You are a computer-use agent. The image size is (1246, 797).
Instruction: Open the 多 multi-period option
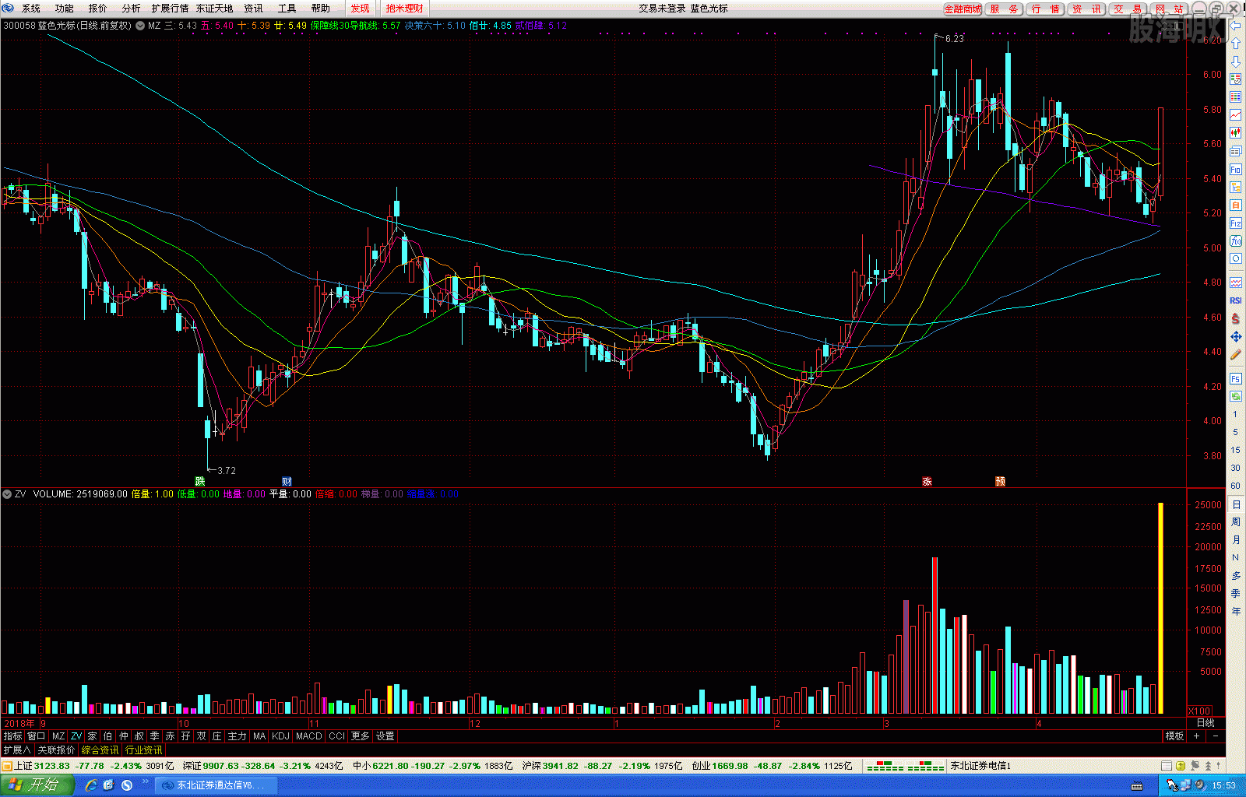point(1236,576)
